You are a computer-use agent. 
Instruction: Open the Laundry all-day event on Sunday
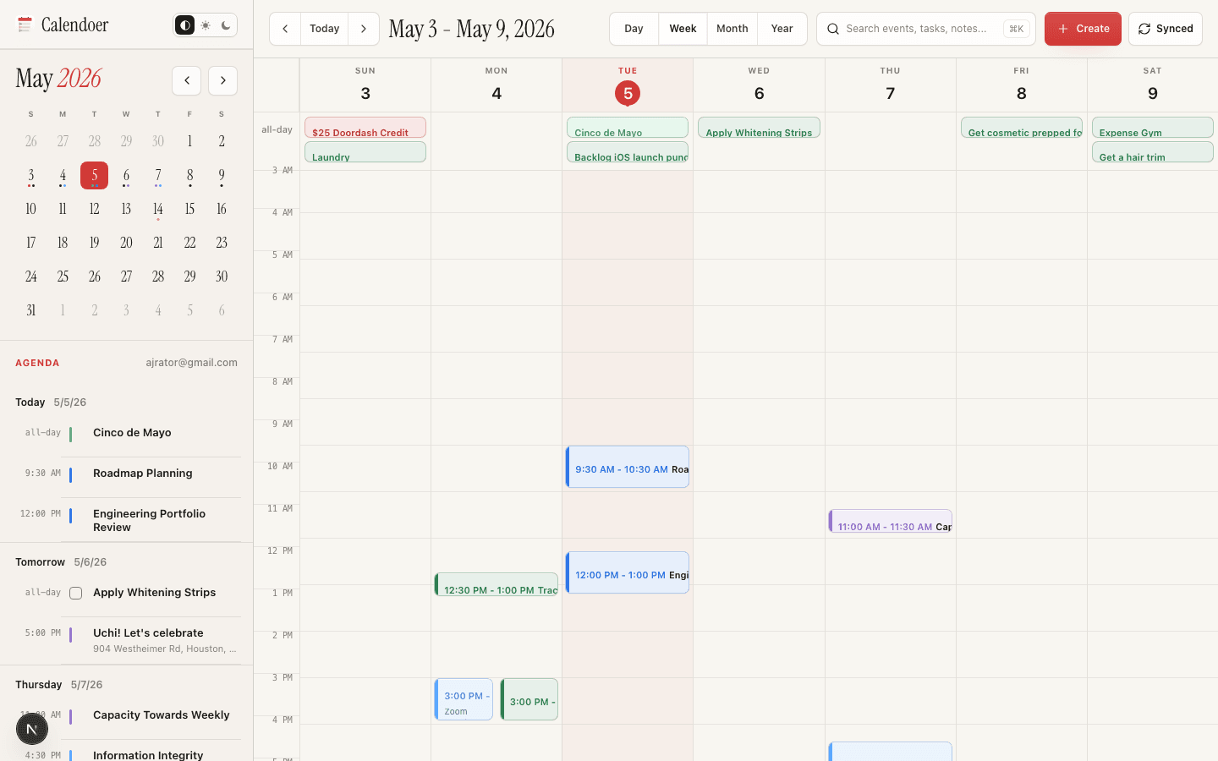click(x=365, y=152)
